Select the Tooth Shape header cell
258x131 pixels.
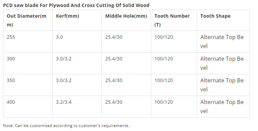223,20
